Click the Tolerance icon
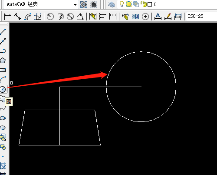This screenshot has height=175, width=217. (x=135, y=17)
